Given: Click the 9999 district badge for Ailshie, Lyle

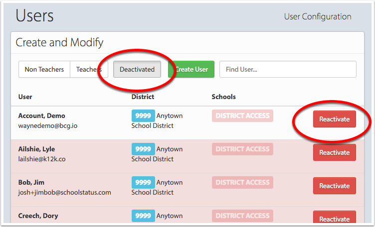Looking at the screenshot, I should pos(143,149).
